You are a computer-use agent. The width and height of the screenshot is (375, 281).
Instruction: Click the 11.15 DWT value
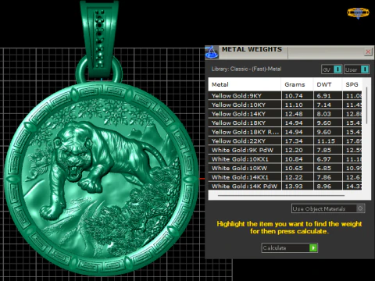click(326, 141)
